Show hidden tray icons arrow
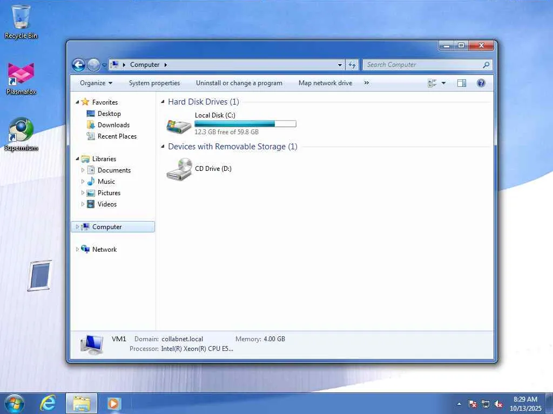This screenshot has height=414, width=553. 459,404
